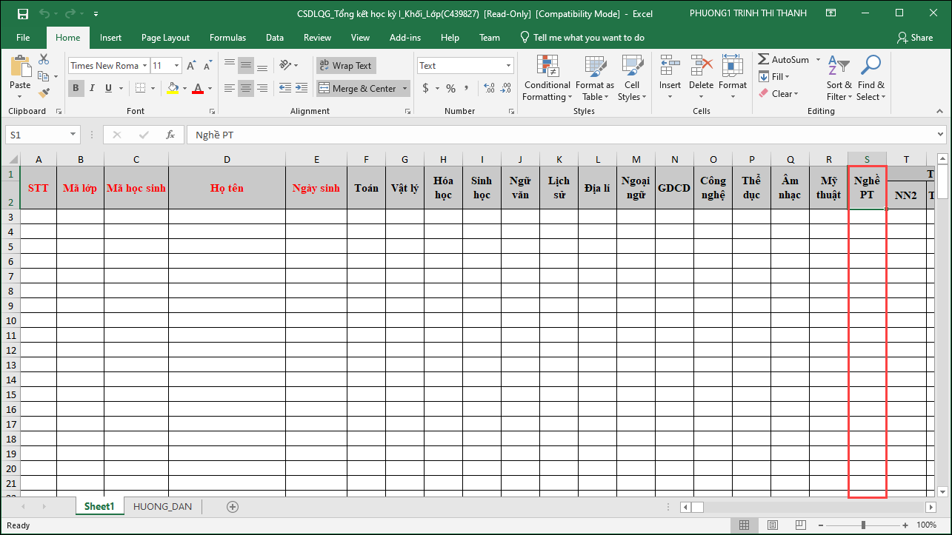Screen dimensions: 952x535
Task: Expand the Name Box dropdown arrow
Action: pos(73,135)
